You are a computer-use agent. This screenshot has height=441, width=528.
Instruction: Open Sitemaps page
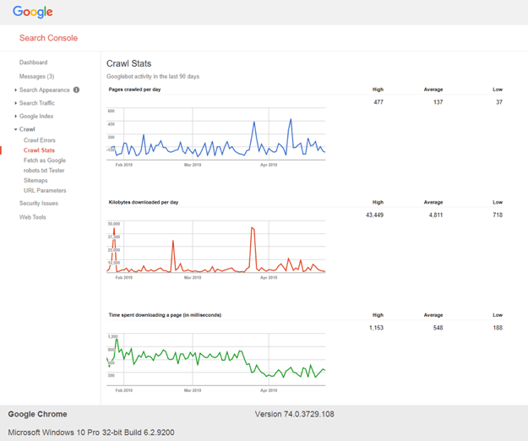35,181
